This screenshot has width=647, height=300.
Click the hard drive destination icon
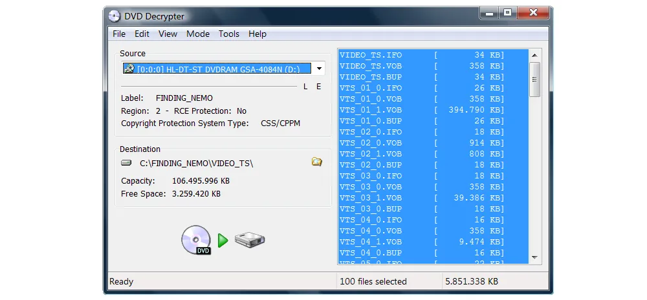pos(250,240)
